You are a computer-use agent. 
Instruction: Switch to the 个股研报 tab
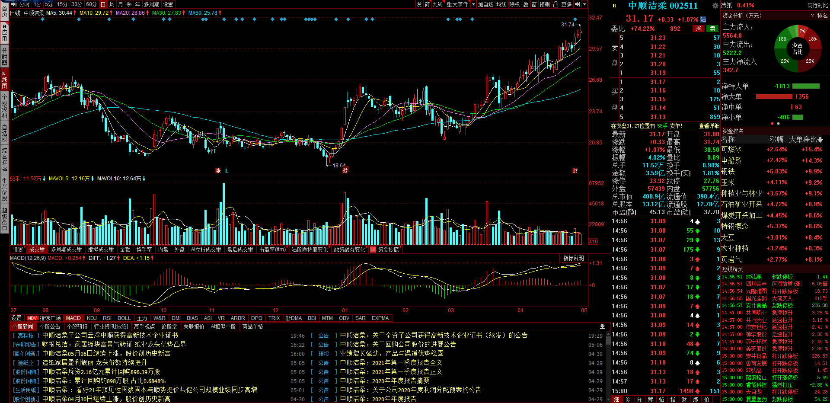pyautogui.click(x=77, y=326)
